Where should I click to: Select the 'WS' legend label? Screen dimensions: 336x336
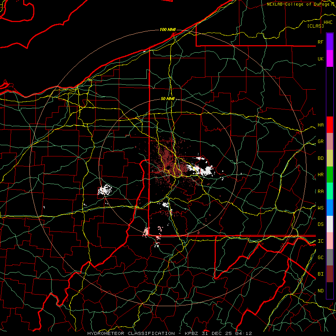click(320, 208)
